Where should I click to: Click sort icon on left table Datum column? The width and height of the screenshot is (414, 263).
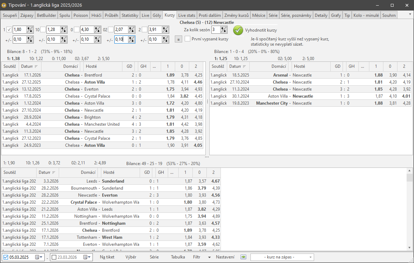[36, 66]
